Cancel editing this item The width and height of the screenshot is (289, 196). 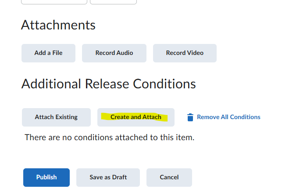coord(169,178)
